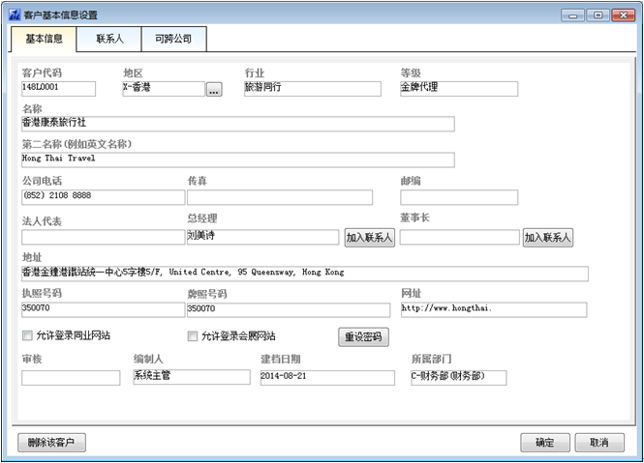Click the 删除该客户 button
The image size is (644, 463).
52,443
